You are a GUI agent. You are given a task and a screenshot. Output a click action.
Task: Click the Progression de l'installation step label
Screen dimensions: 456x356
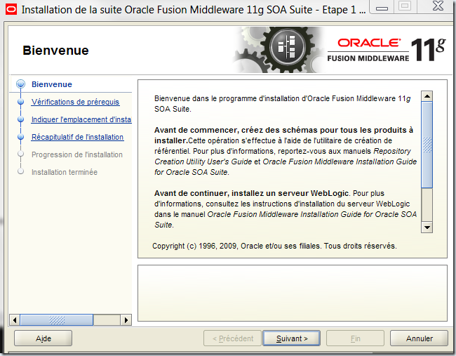click(77, 154)
